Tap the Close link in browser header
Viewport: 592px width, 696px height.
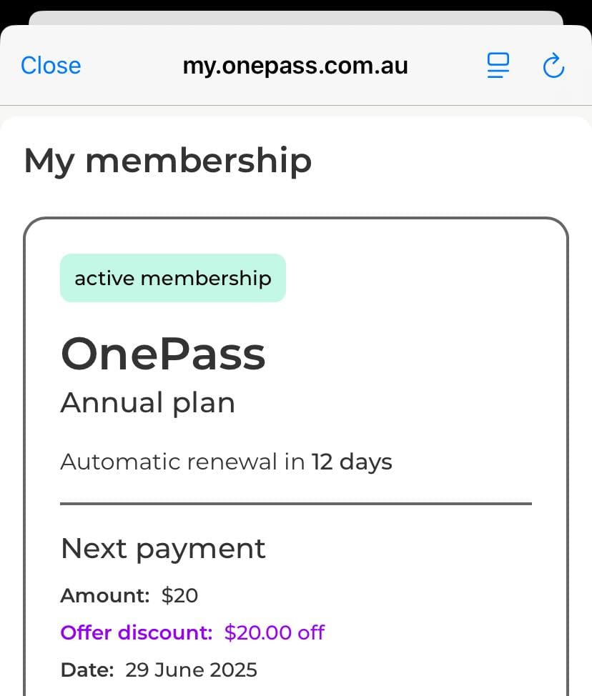[x=51, y=66]
